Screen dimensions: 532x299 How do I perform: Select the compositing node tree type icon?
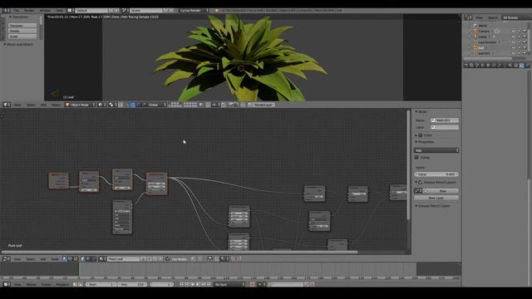[x=70, y=259]
